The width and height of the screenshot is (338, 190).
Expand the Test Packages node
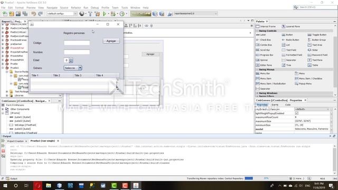click(x=7, y=91)
